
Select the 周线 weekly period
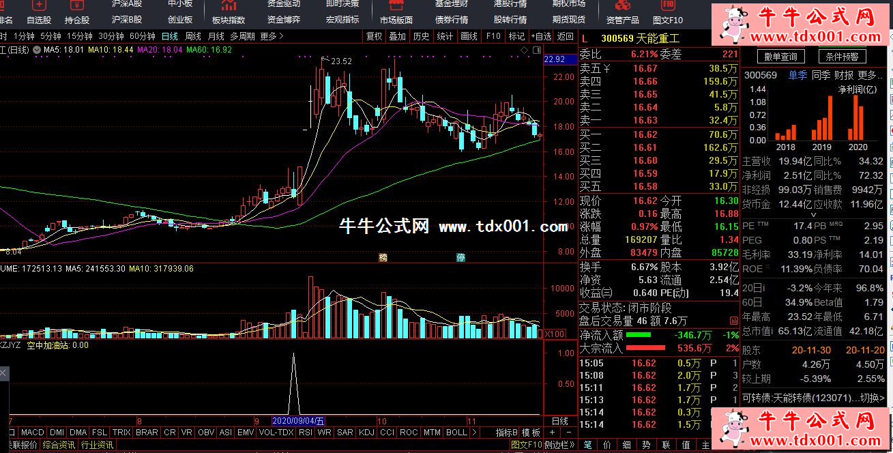point(193,36)
